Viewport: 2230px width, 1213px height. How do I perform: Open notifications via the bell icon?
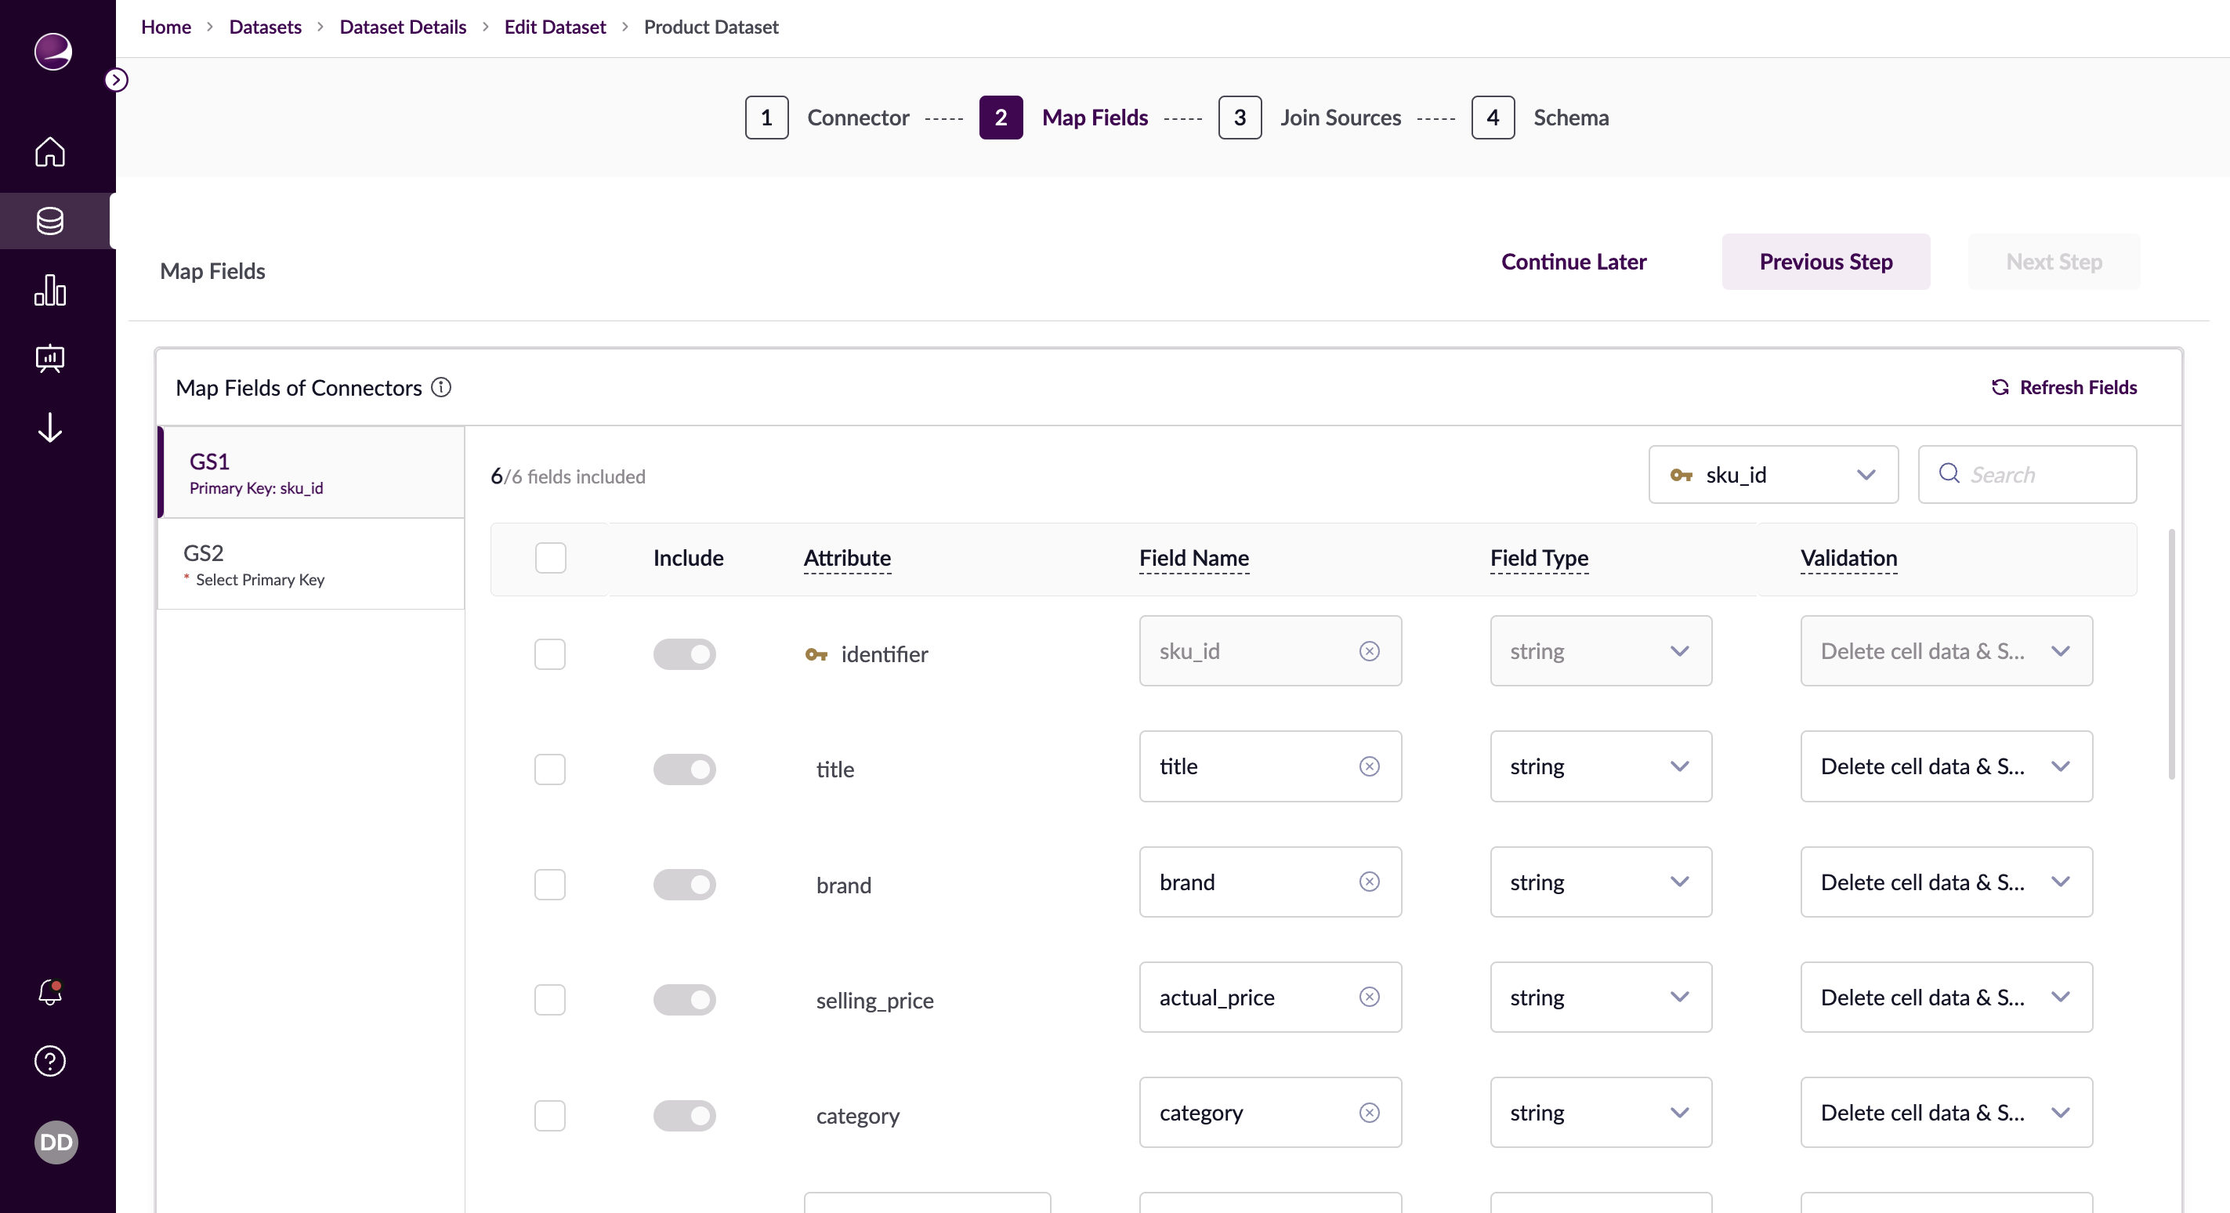click(49, 993)
